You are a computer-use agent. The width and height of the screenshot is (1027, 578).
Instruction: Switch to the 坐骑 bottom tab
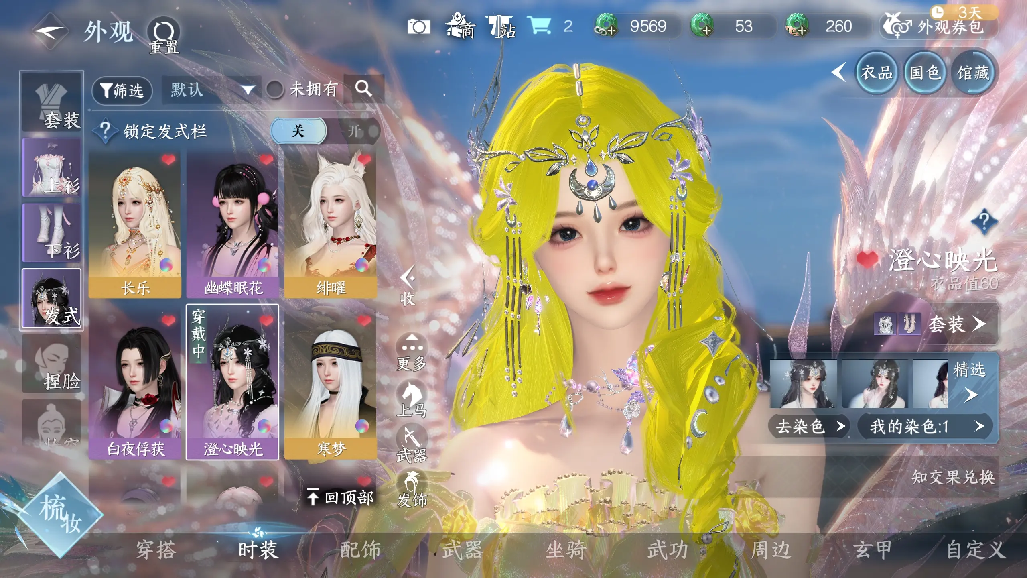(566, 550)
